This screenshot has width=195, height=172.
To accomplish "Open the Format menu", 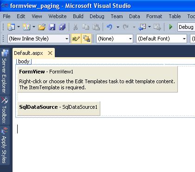I will [x=154, y=16].
